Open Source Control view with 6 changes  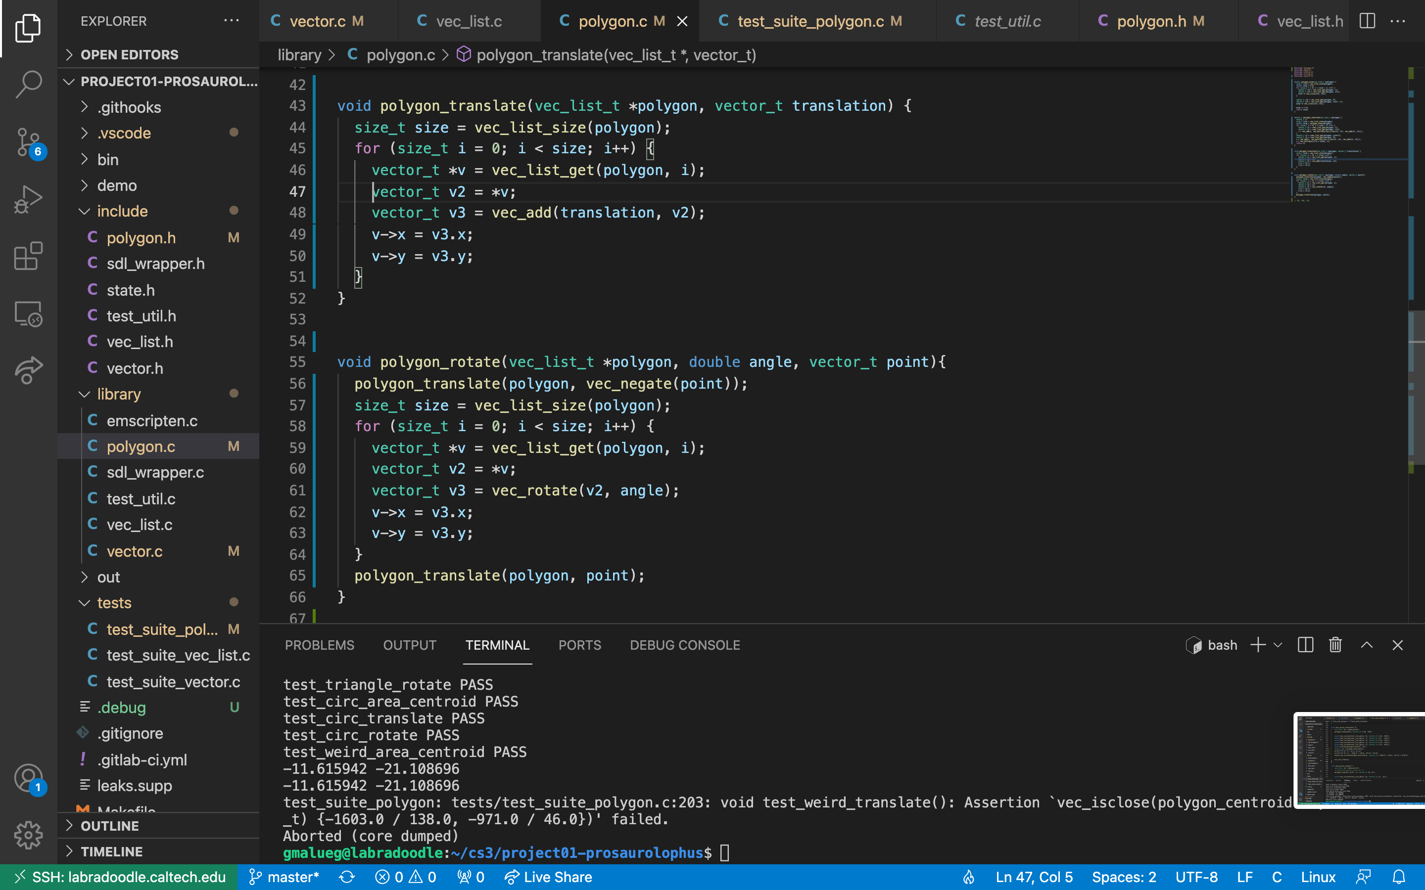[x=28, y=142]
